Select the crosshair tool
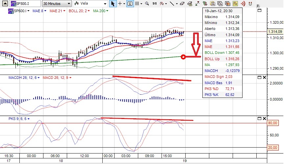Screen dimensions: 284x164 coord(120,3)
